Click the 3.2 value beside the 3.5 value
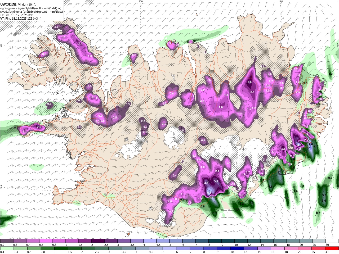339x254 pixels. 216,182
